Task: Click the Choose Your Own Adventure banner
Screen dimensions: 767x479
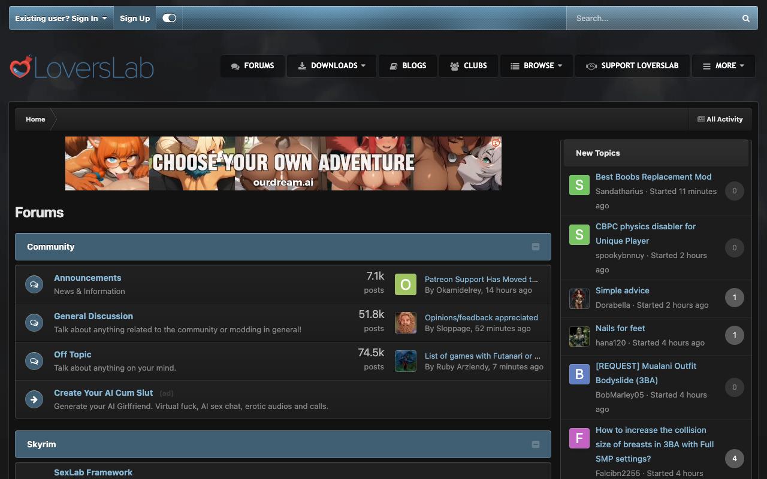Action: [283, 163]
